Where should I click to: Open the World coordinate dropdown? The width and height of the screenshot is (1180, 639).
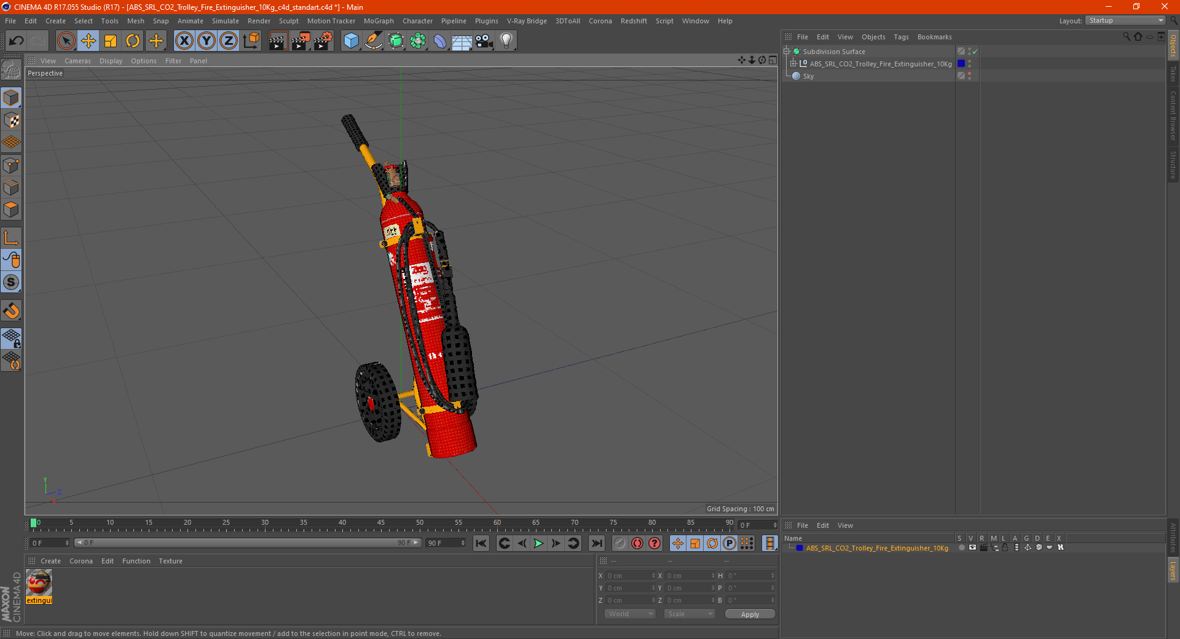pos(630,614)
